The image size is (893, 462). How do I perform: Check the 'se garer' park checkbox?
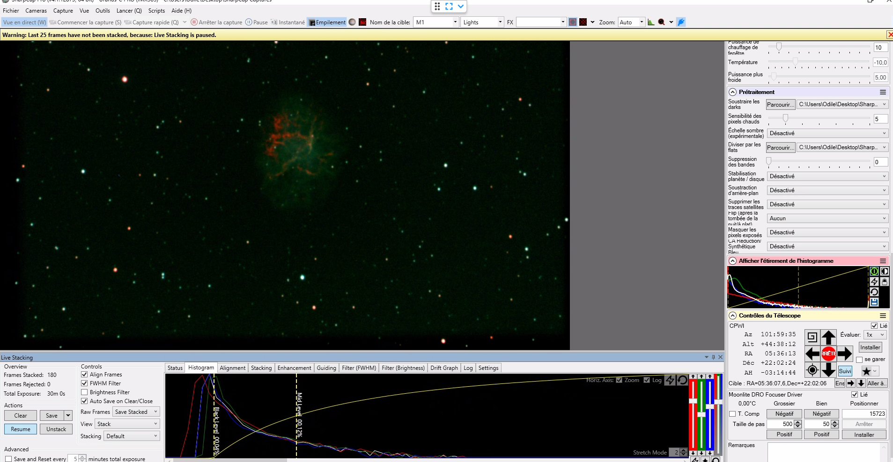click(859, 360)
